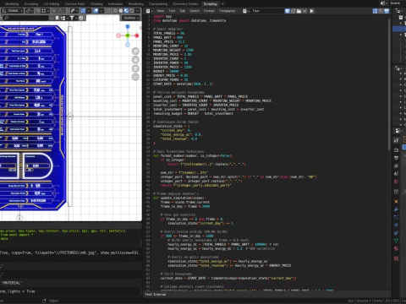The width and height of the screenshot is (406, 304).
Task: Open the gizmo options dropdown arrow
Action: pyautogui.click(x=89, y=11)
